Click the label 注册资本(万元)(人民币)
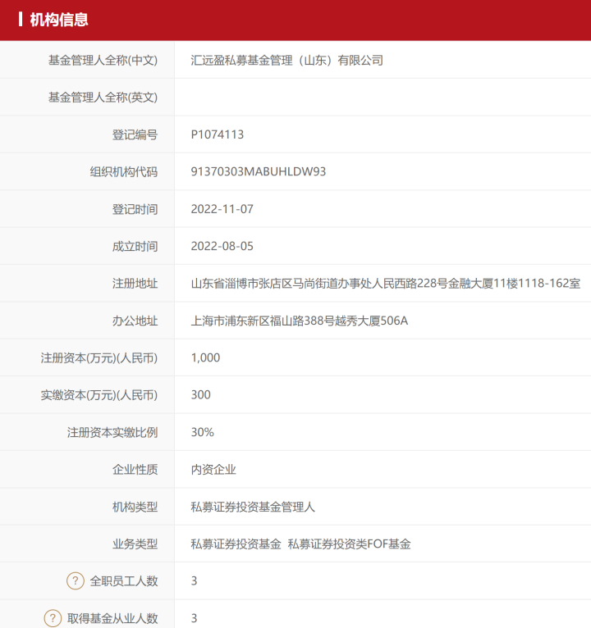Viewport: 591px width, 628px height. pos(99,358)
